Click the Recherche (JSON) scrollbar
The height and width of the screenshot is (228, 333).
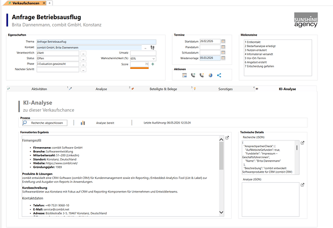point(297,148)
